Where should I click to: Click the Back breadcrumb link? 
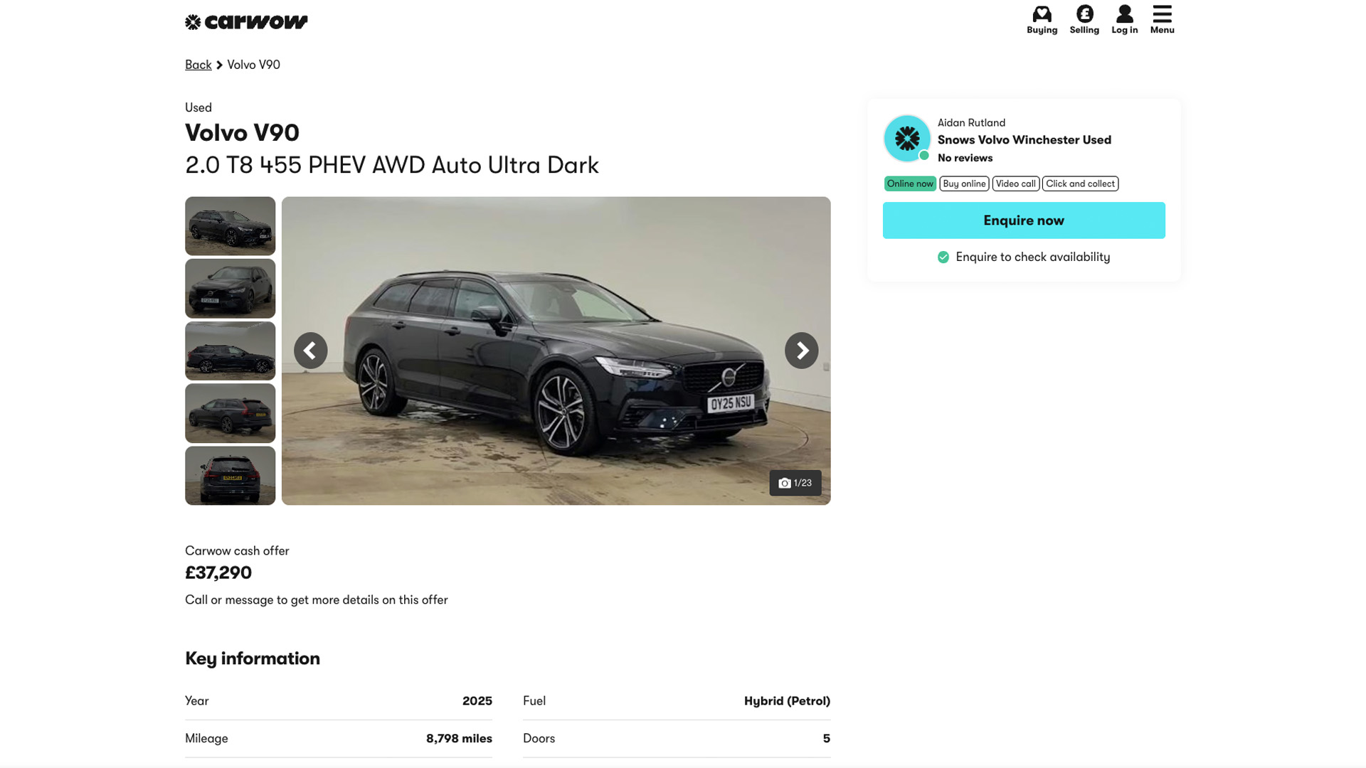(x=198, y=65)
